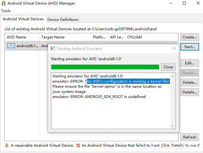203x153 pixels.
Task: Click the log scrollbar down arrow
Action: [173, 126]
